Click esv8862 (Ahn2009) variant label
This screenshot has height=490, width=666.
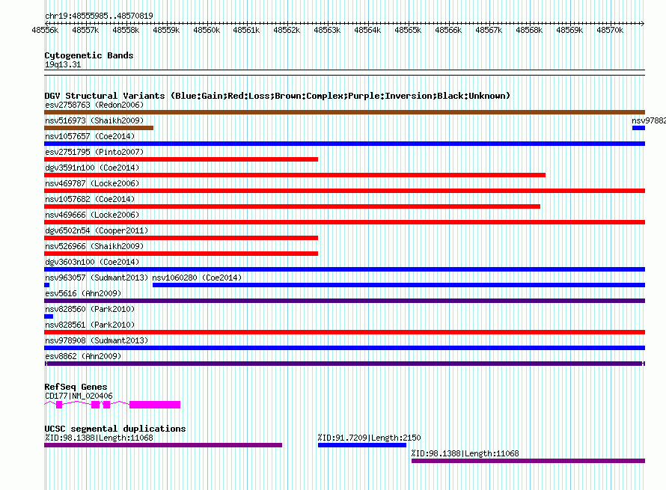(x=83, y=356)
